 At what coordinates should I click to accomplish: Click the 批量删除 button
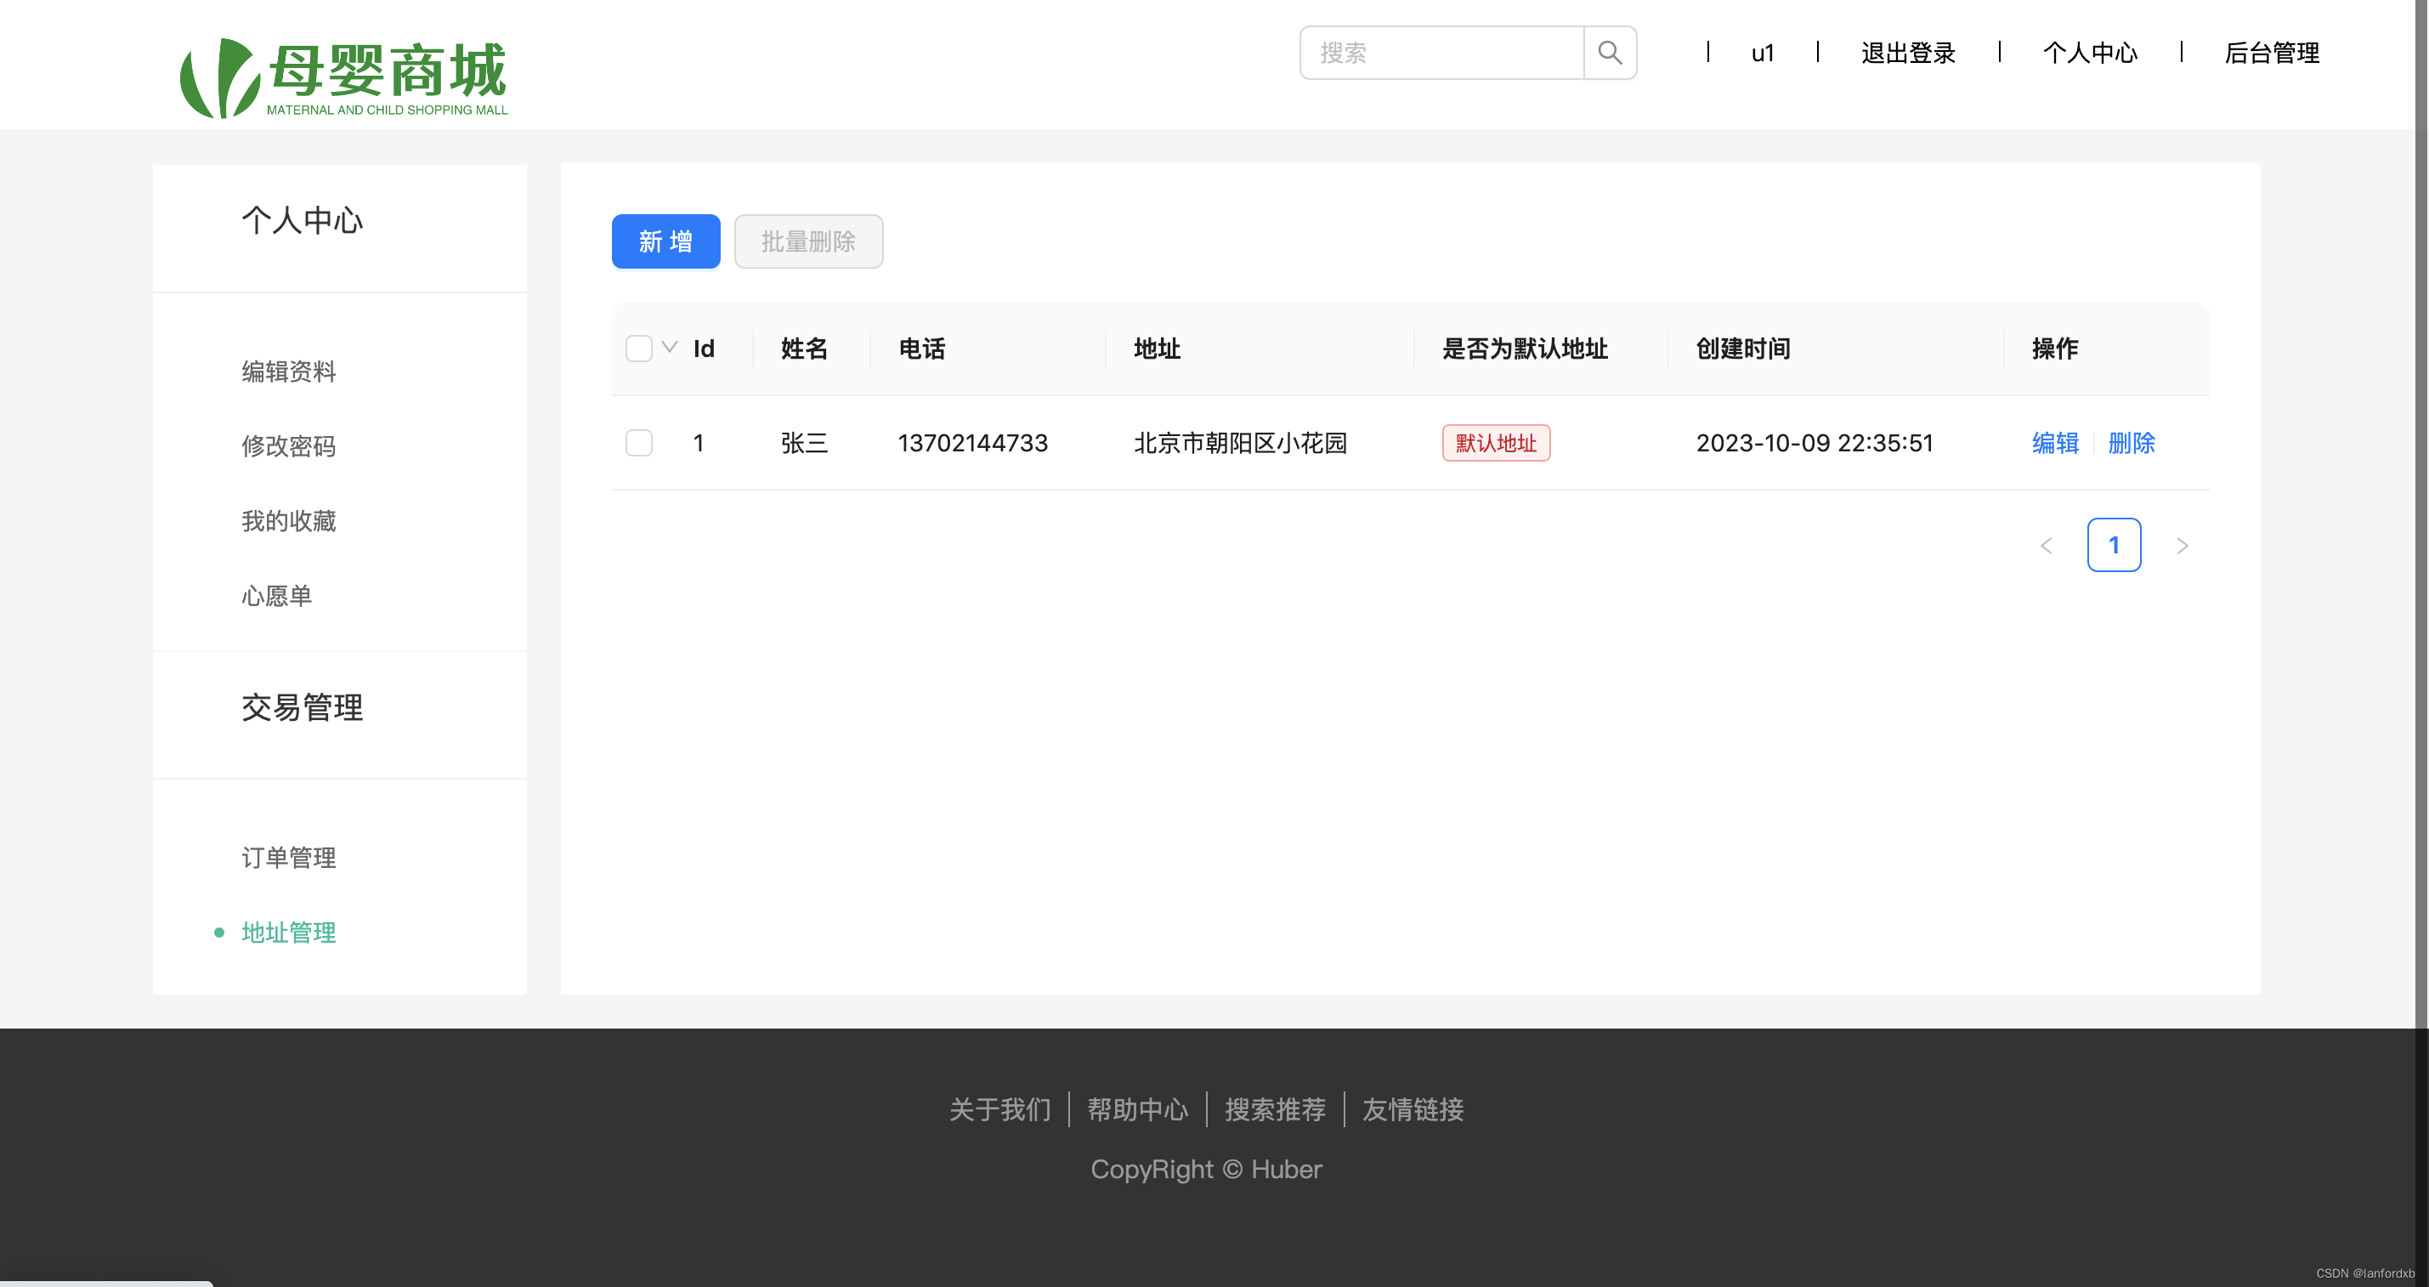pyautogui.click(x=808, y=241)
